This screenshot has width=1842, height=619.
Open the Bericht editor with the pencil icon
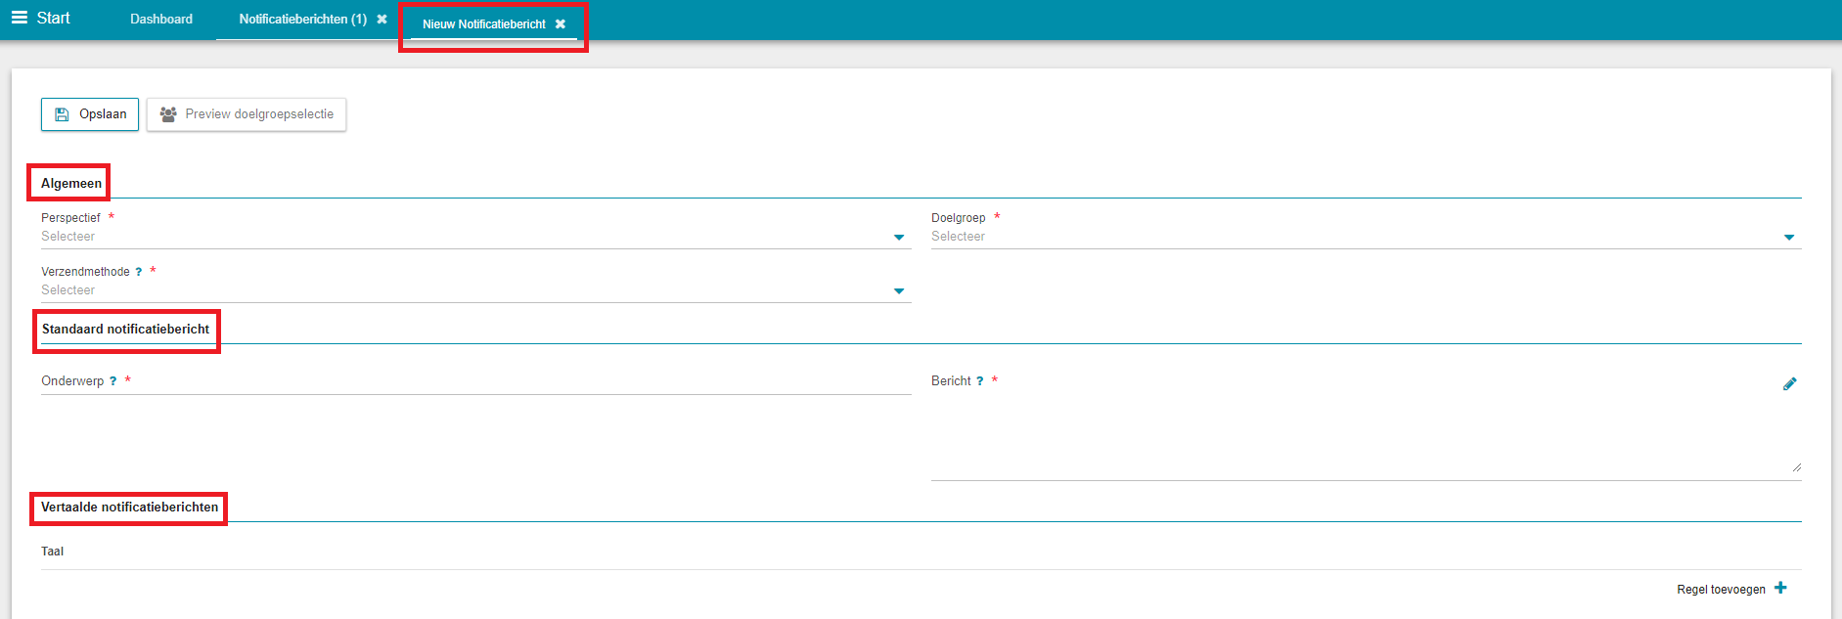tap(1789, 384)
